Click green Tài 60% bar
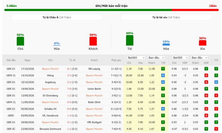Screen dimensions: 222x133 129,40
